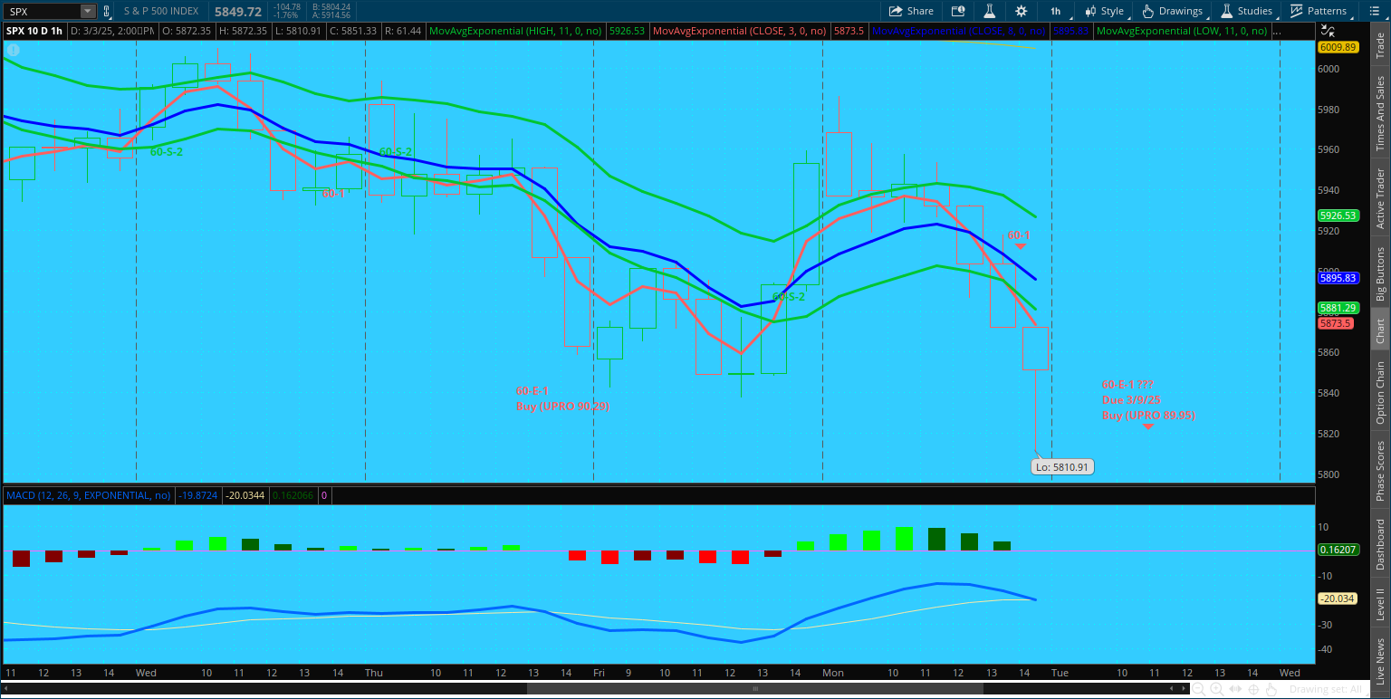Open the 1h timeframe dropdown

tap(1055, 11)
